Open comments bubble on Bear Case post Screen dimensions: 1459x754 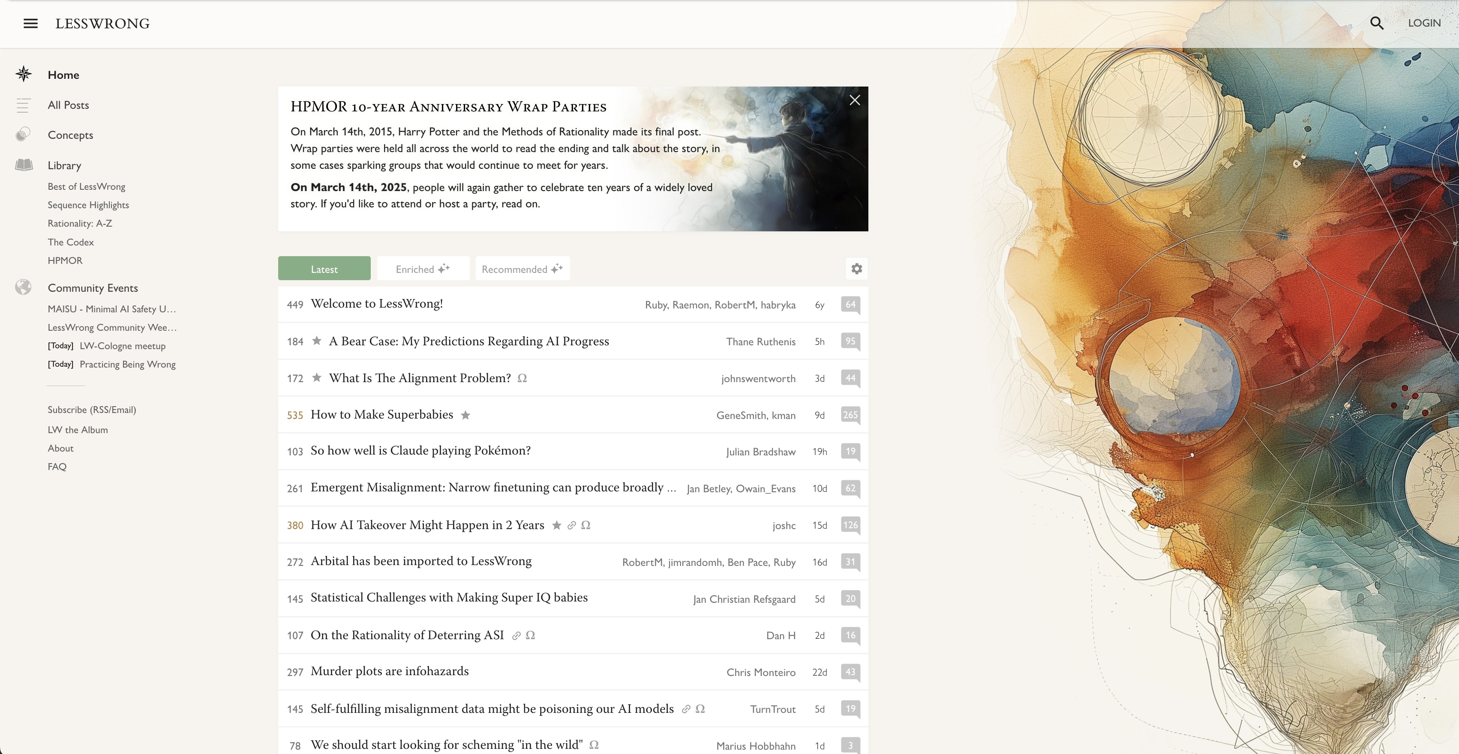[x=850, y=341]
